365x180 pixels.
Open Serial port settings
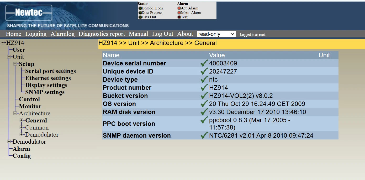pyautogui.click(x=50, y=71)
